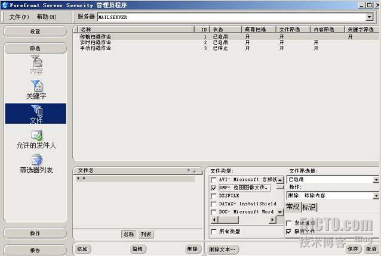Sort by 关键字筛选 column header

(x=361, y=30)
